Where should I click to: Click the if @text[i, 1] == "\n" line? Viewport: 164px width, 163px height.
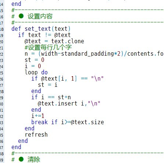pyautogui.click(x=67, y=78)
